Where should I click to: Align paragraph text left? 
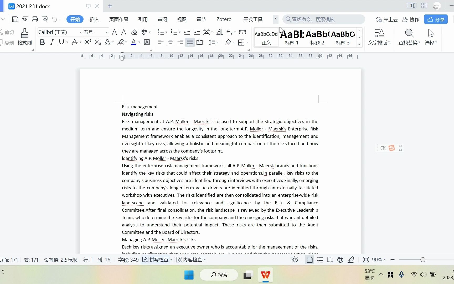(x=161, y=42)
